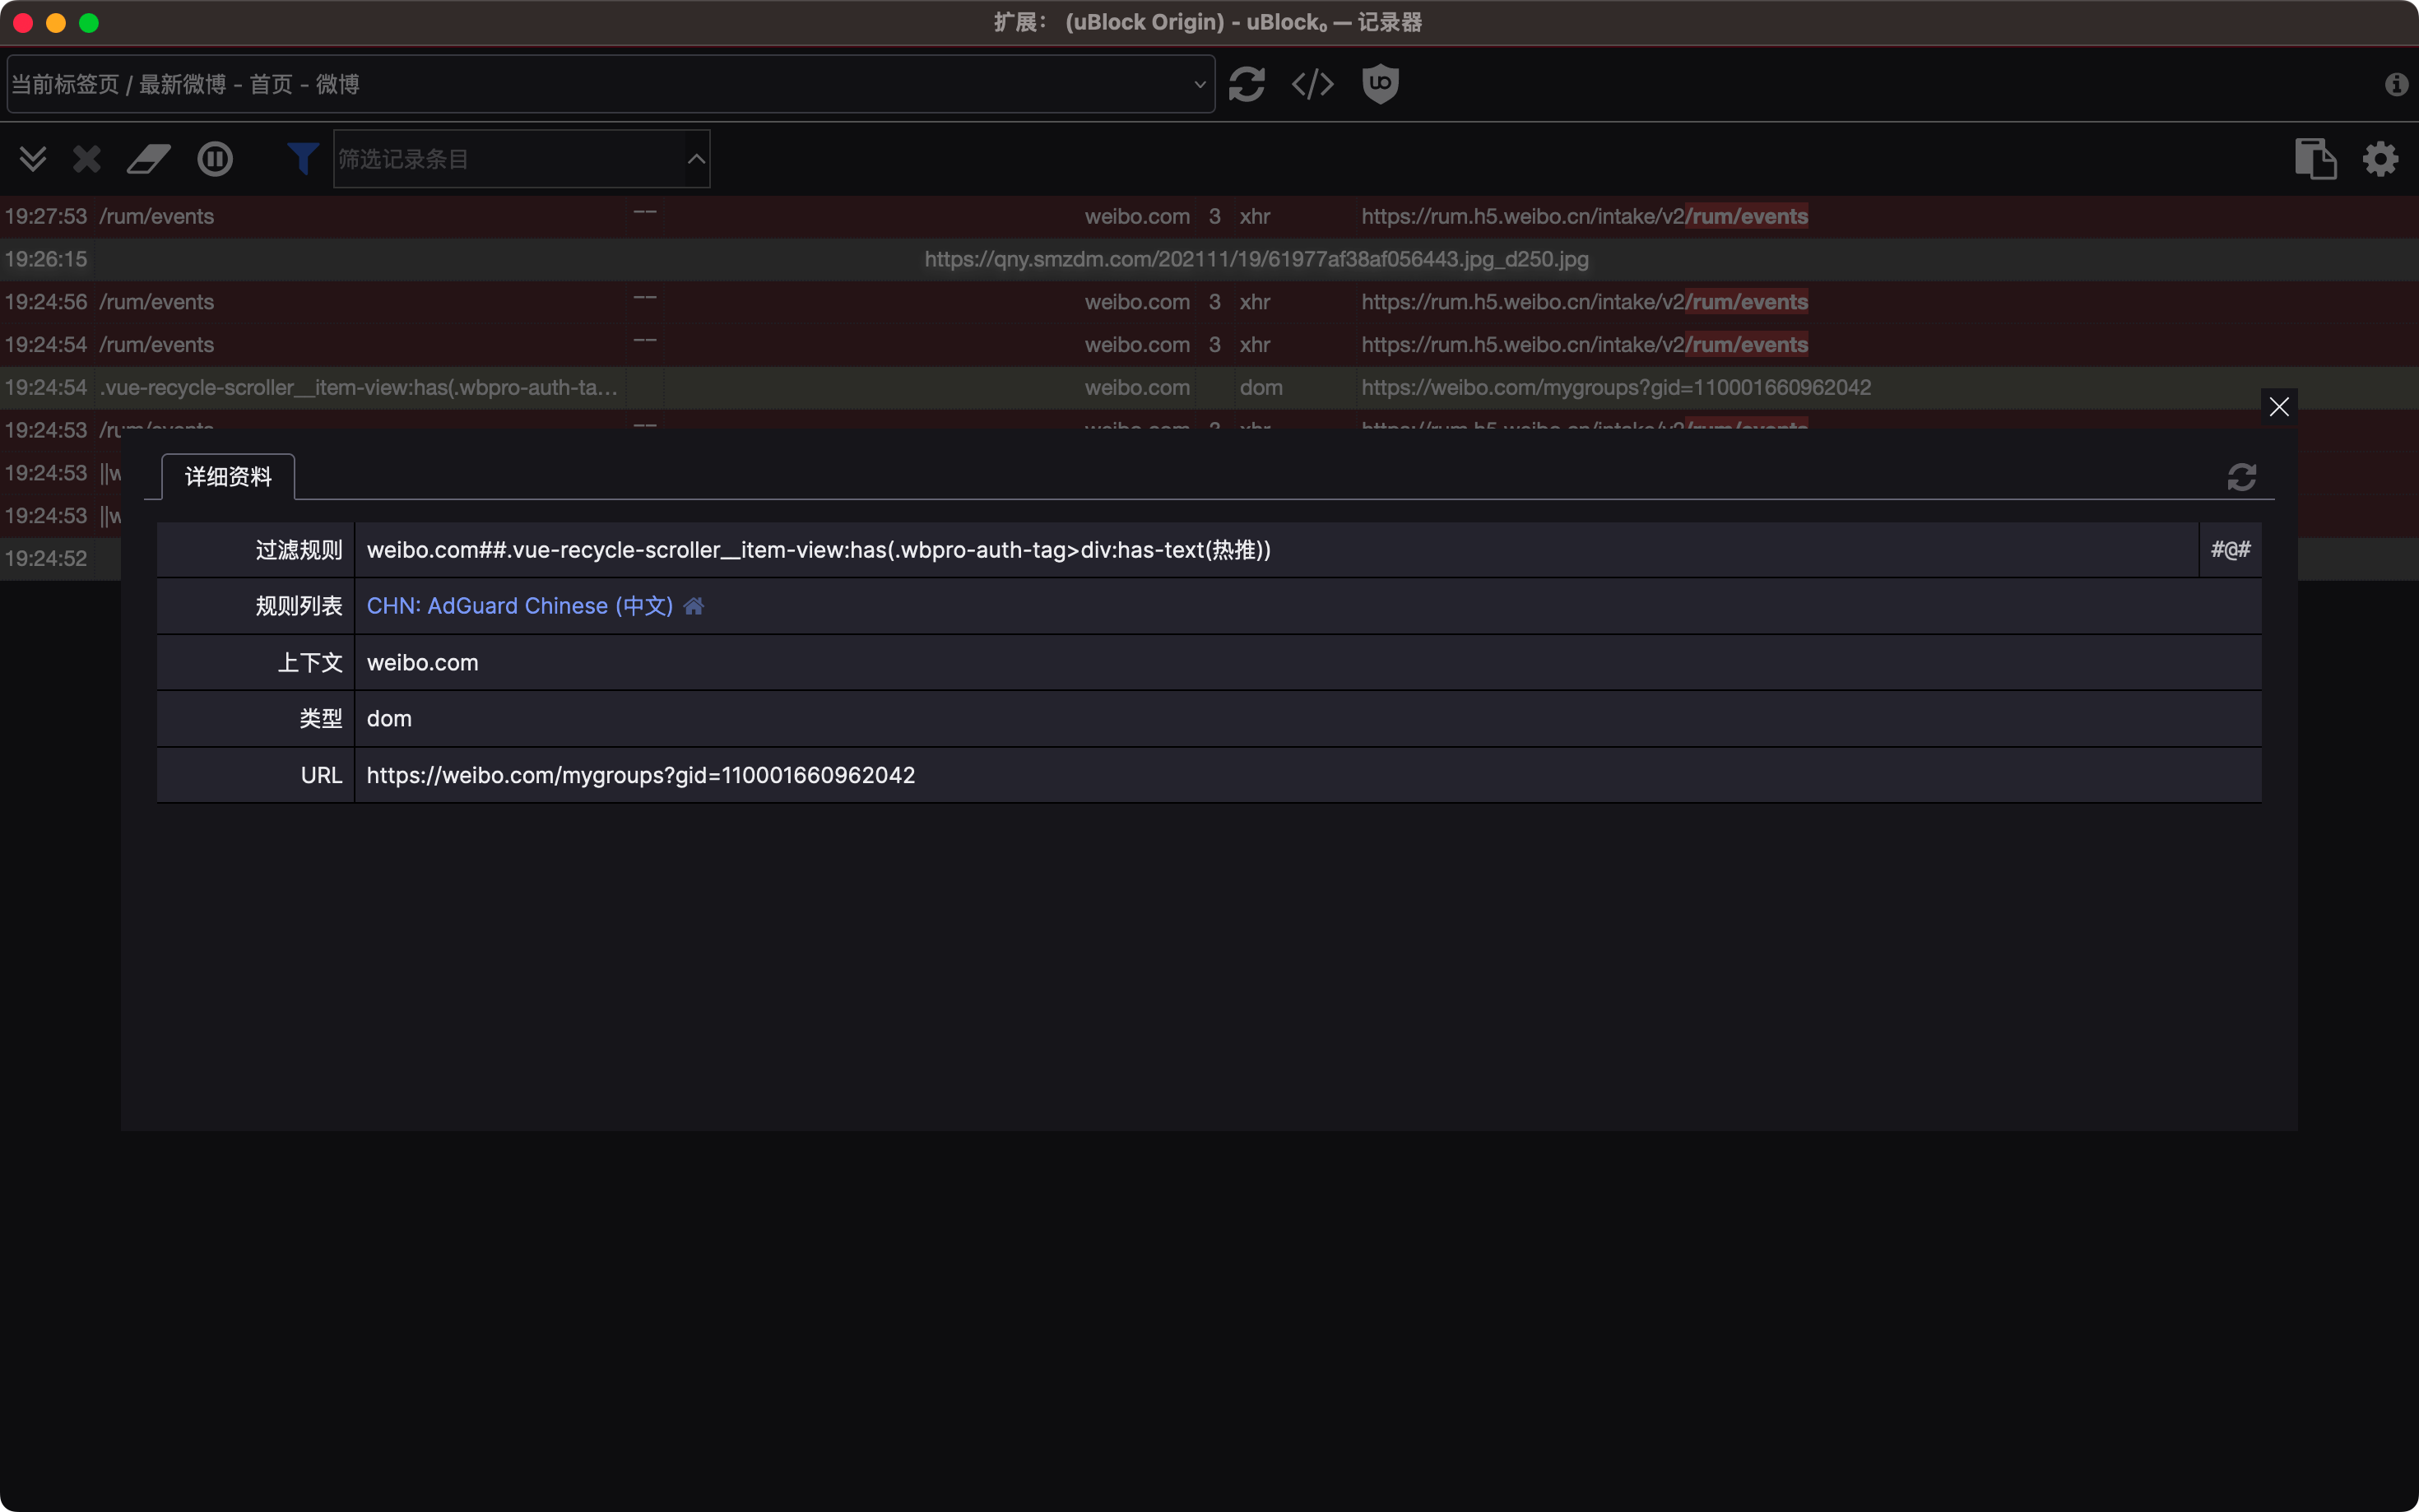Viewport: 2419px width, 1512px height.
Task: Open the info icon at top right
Action: click(2395, 84)
